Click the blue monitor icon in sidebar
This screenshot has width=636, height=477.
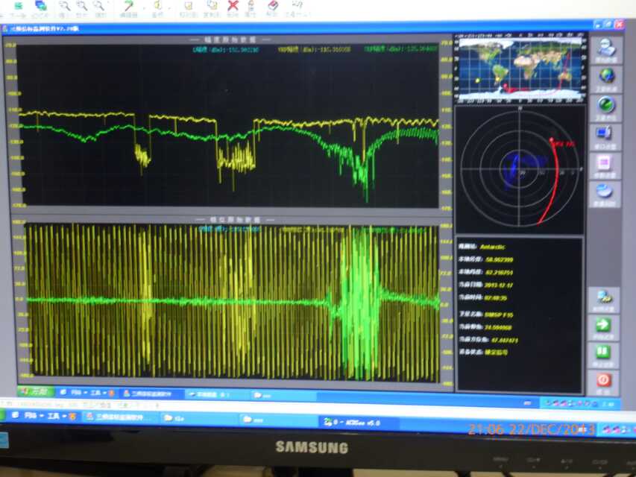(x=605, y=134)
